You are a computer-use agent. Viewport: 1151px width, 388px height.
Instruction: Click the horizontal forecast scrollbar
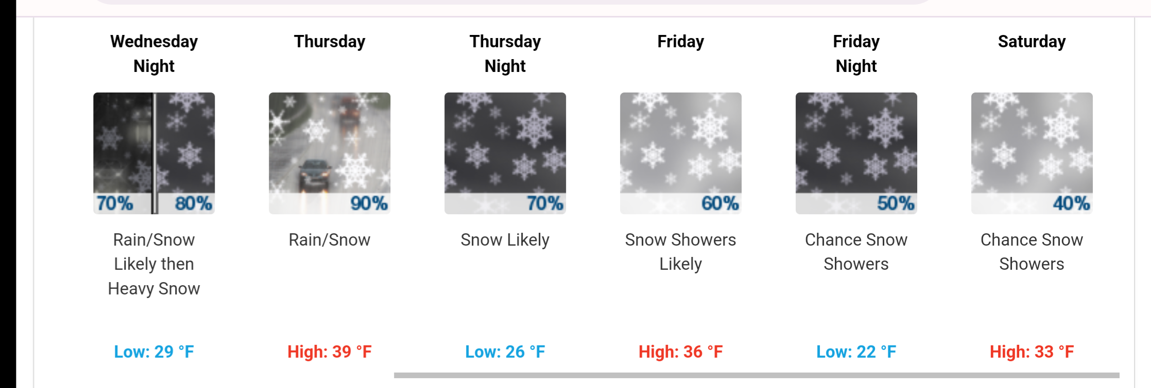757,375
